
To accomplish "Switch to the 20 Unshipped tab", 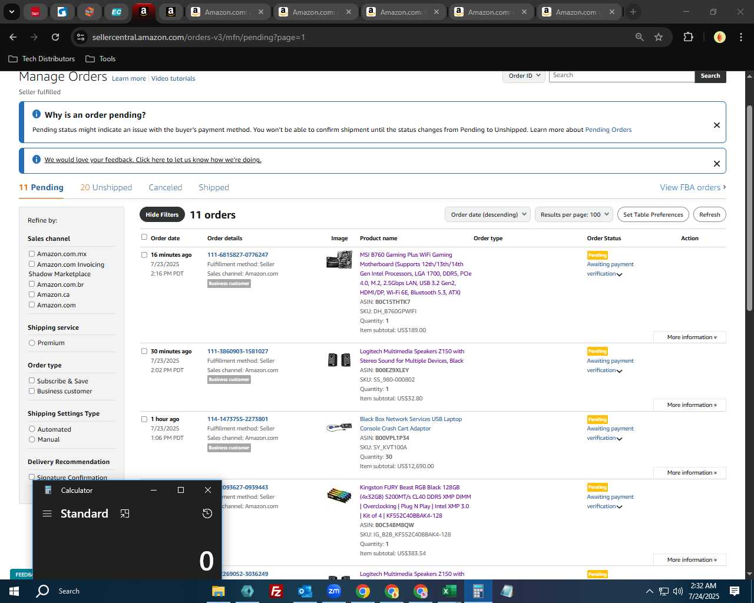I will (106, 187).
